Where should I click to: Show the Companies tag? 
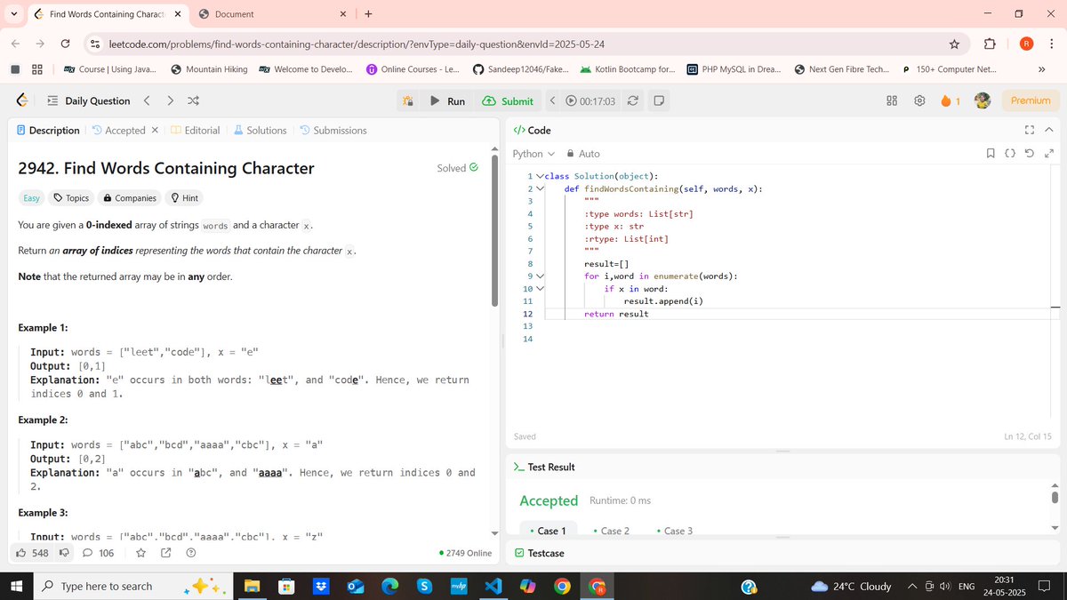(130, 198)
